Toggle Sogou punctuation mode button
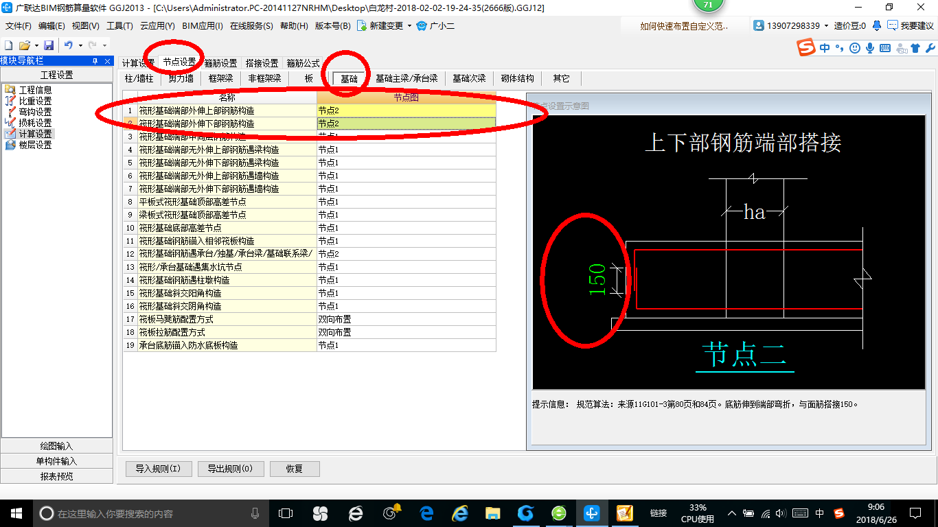 tap(840, 48)
